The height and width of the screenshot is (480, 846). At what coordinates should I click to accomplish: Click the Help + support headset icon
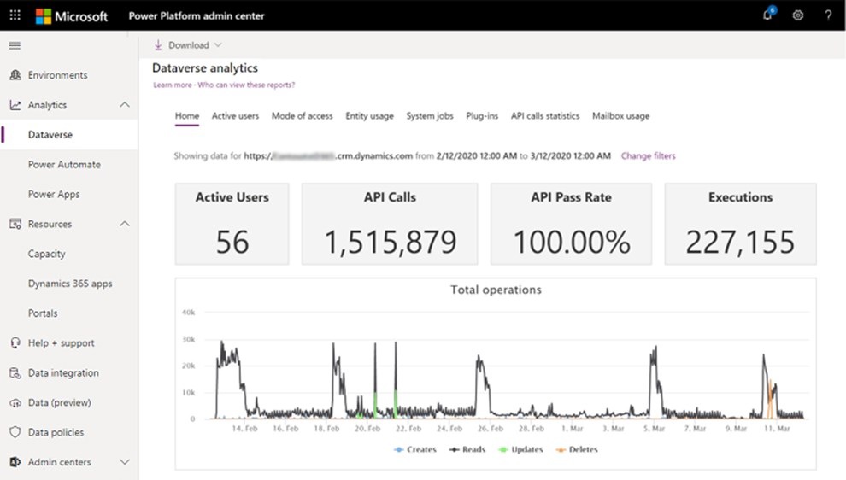point(15,343)
